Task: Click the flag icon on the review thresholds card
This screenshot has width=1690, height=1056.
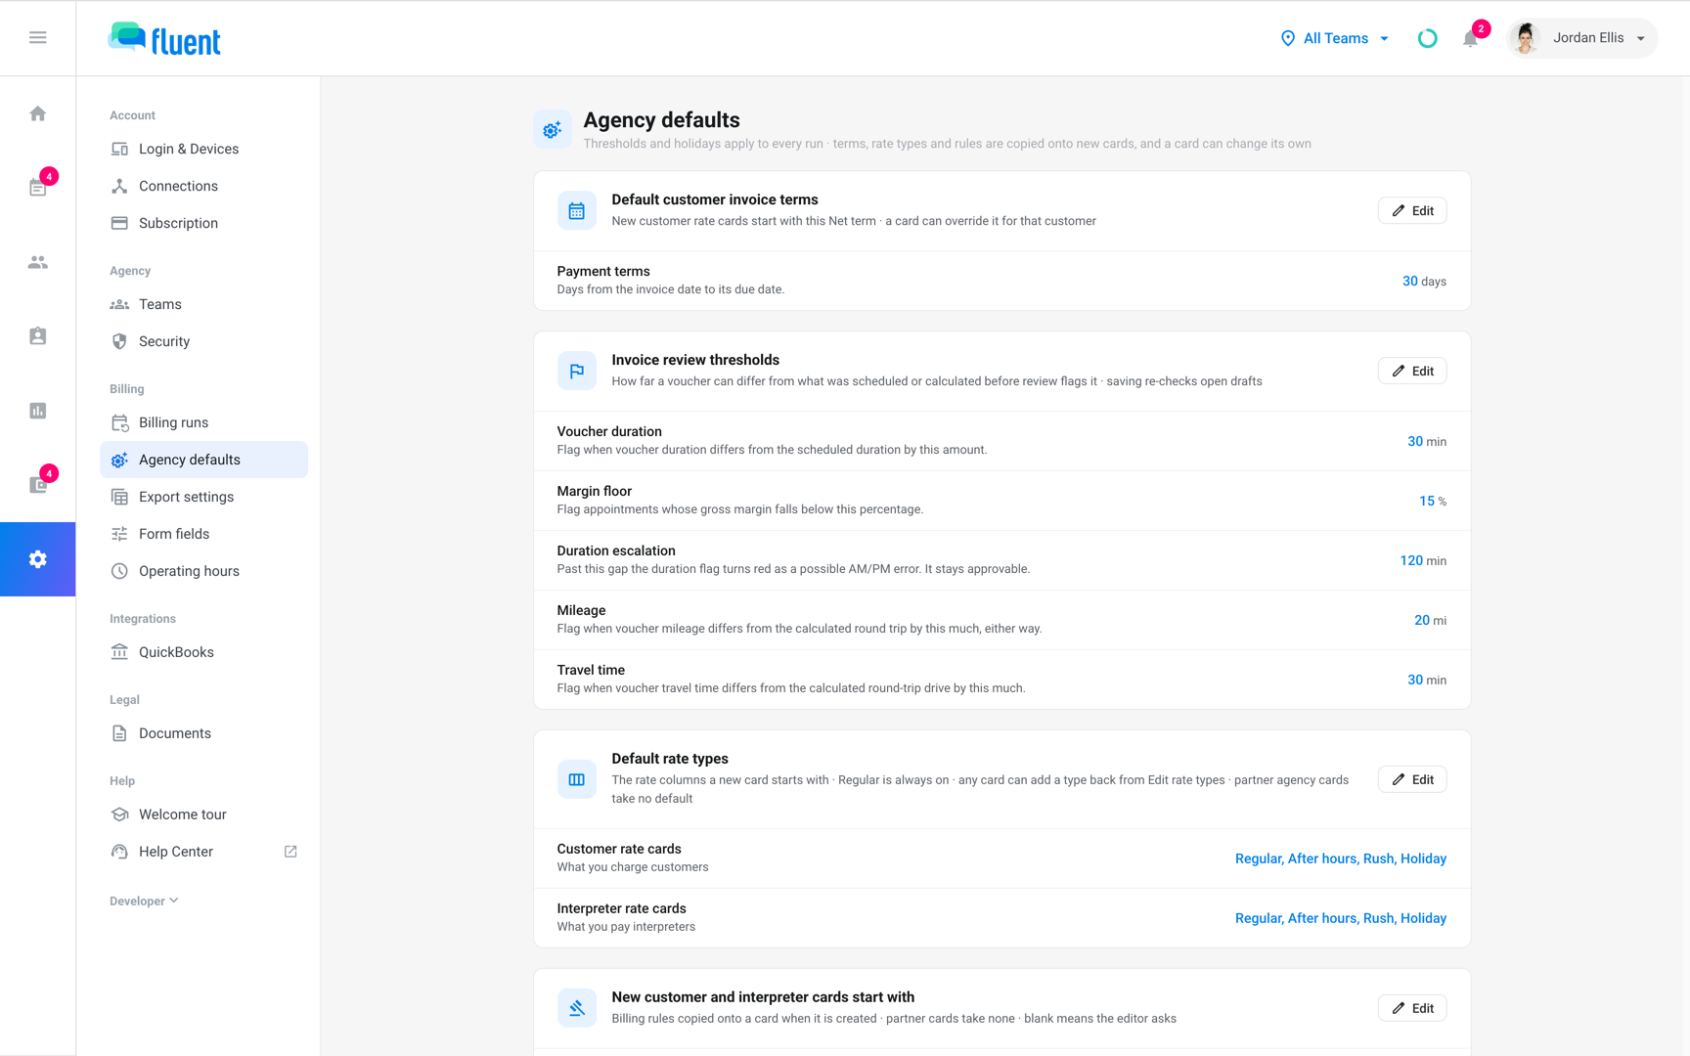Action: (x=576, y=371)
